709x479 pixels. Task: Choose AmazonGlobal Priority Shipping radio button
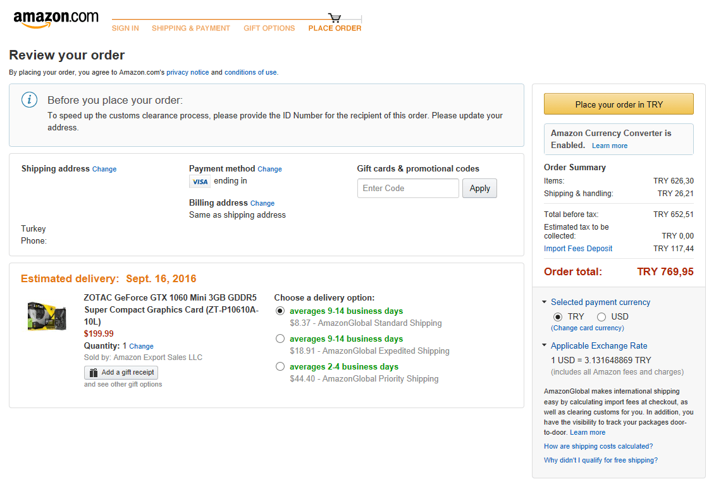[280, 366]
